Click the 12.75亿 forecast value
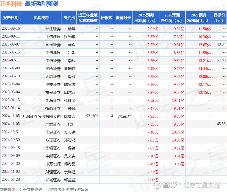227x192 pixels. point(204,92)
